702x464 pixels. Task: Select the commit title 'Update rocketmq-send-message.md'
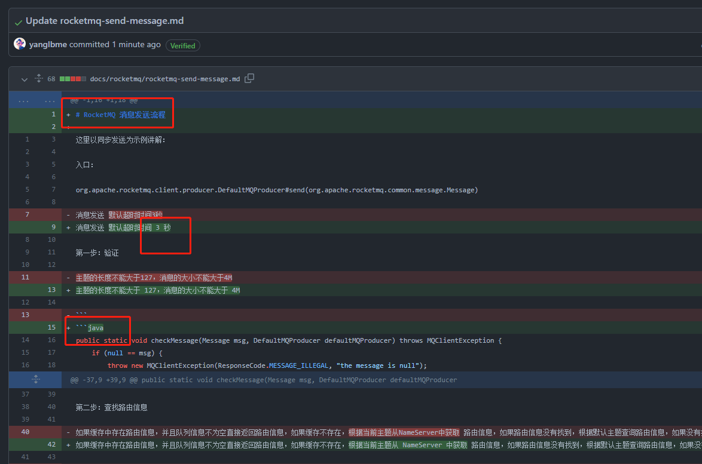click(105, 20)
